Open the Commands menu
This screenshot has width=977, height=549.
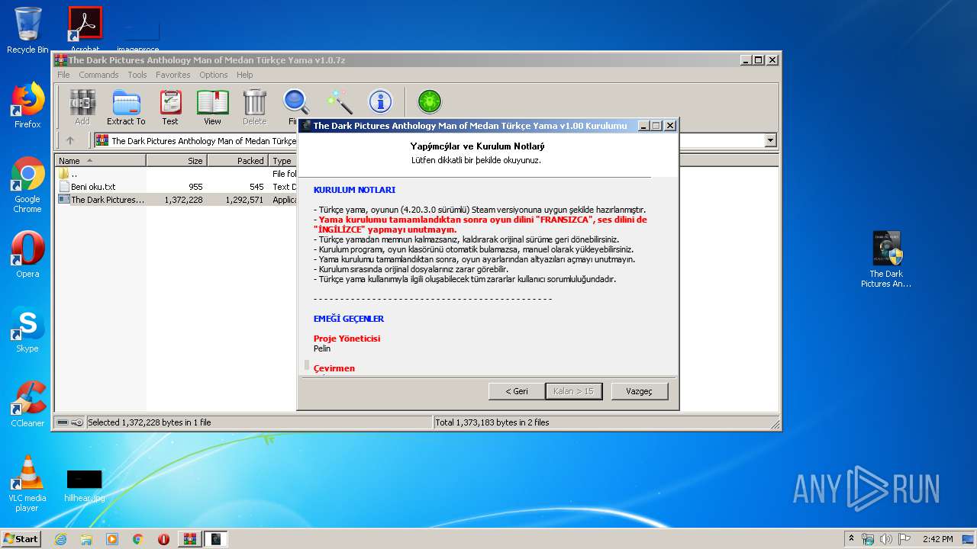[x=98, y=75]
